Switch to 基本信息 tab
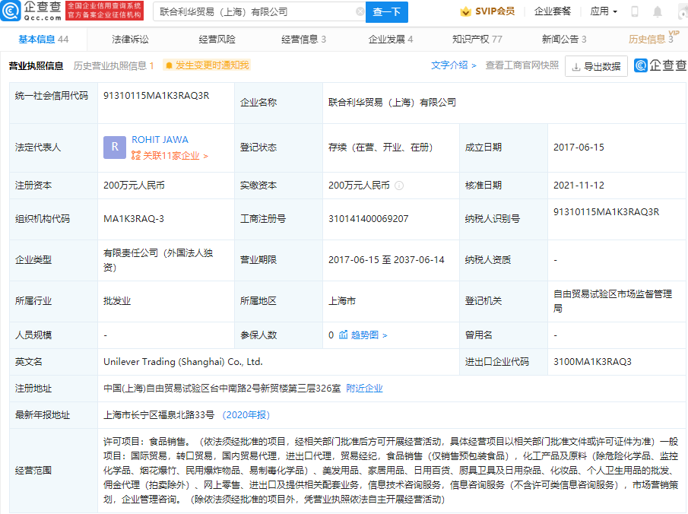Viewport: 688px width, 514px height. pyautogui.click(x=43, y=39)
